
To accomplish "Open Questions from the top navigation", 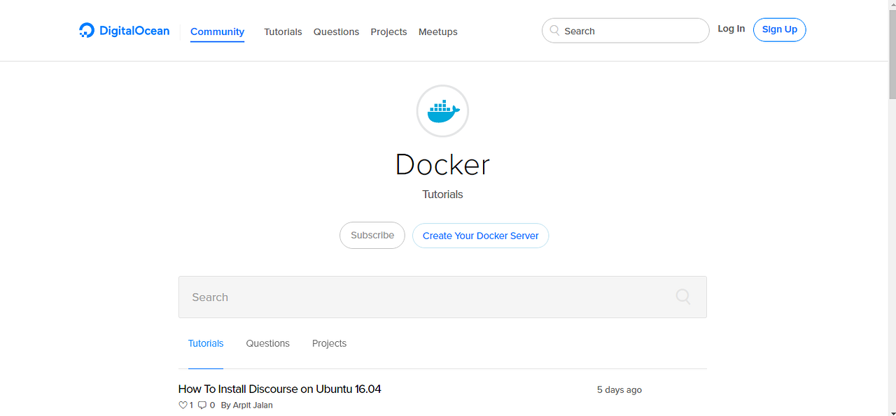I will coord(336,31).
